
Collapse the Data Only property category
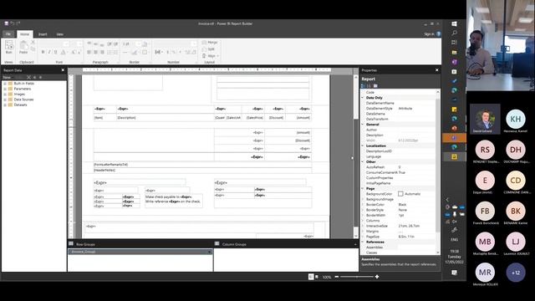363,98
